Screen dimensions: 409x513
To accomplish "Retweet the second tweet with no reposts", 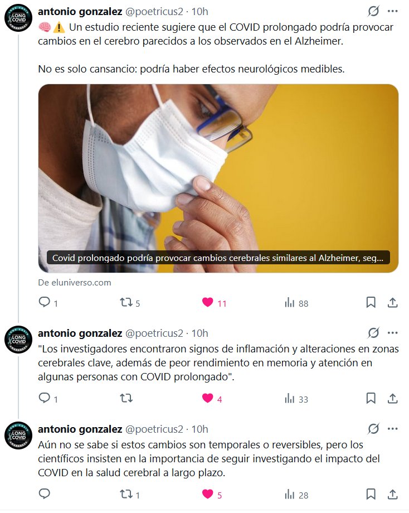I will click(126, 398).
